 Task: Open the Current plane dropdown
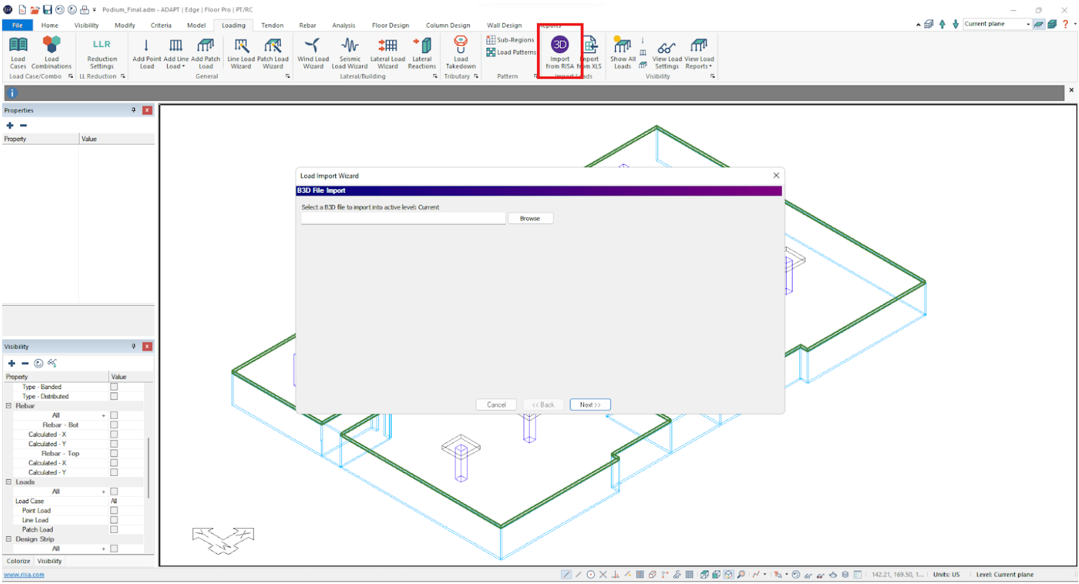coord(1028,24)
